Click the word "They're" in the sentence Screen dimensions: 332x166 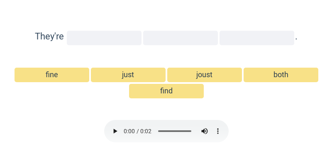(49, 36)
